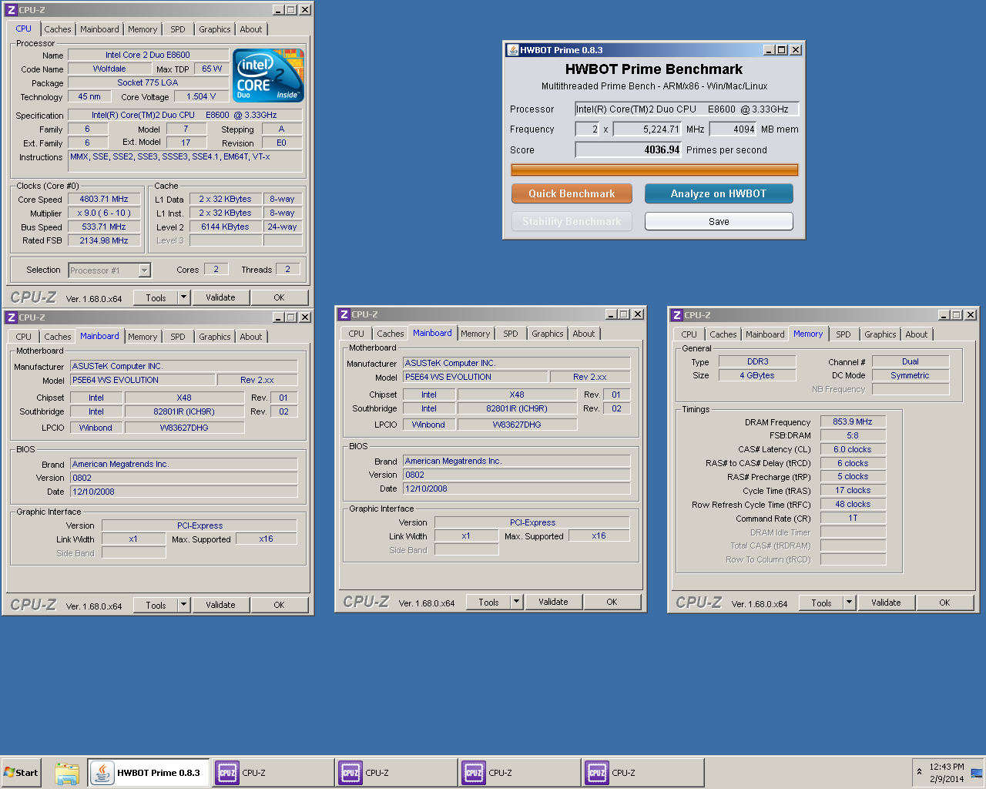
Task: Open the Start menu
Action: [x=21, y=773]
